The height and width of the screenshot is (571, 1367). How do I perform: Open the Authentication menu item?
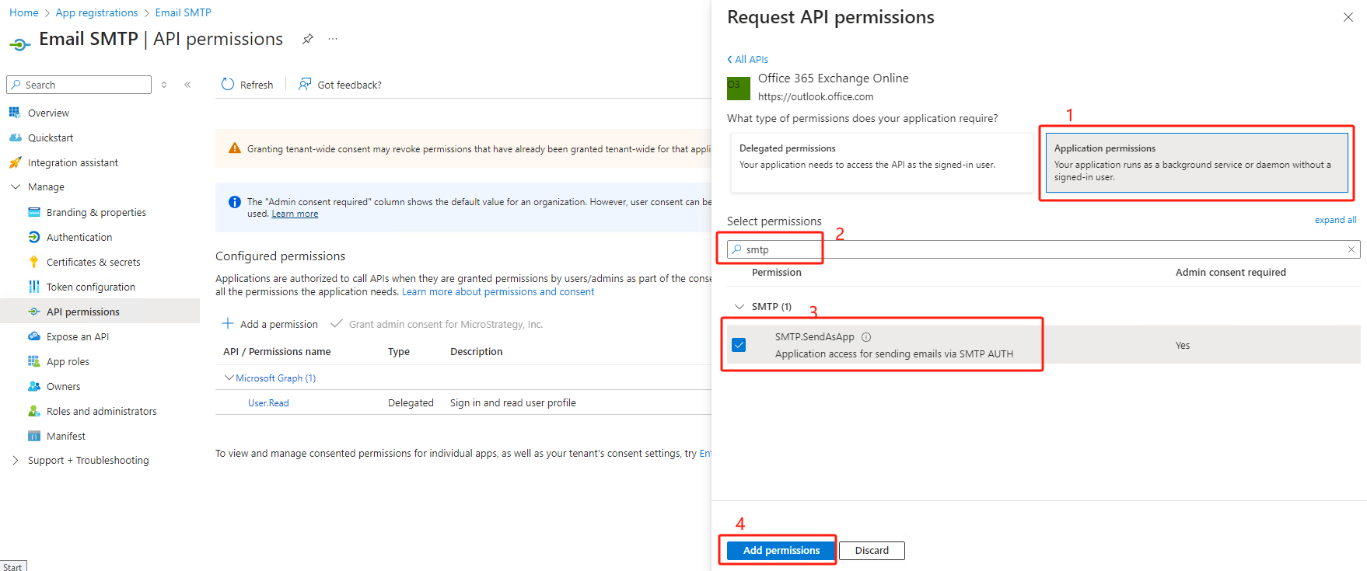79,237
